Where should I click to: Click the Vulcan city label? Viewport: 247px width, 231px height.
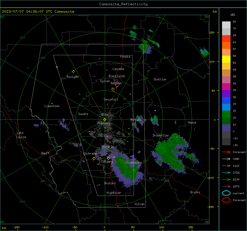139,204
